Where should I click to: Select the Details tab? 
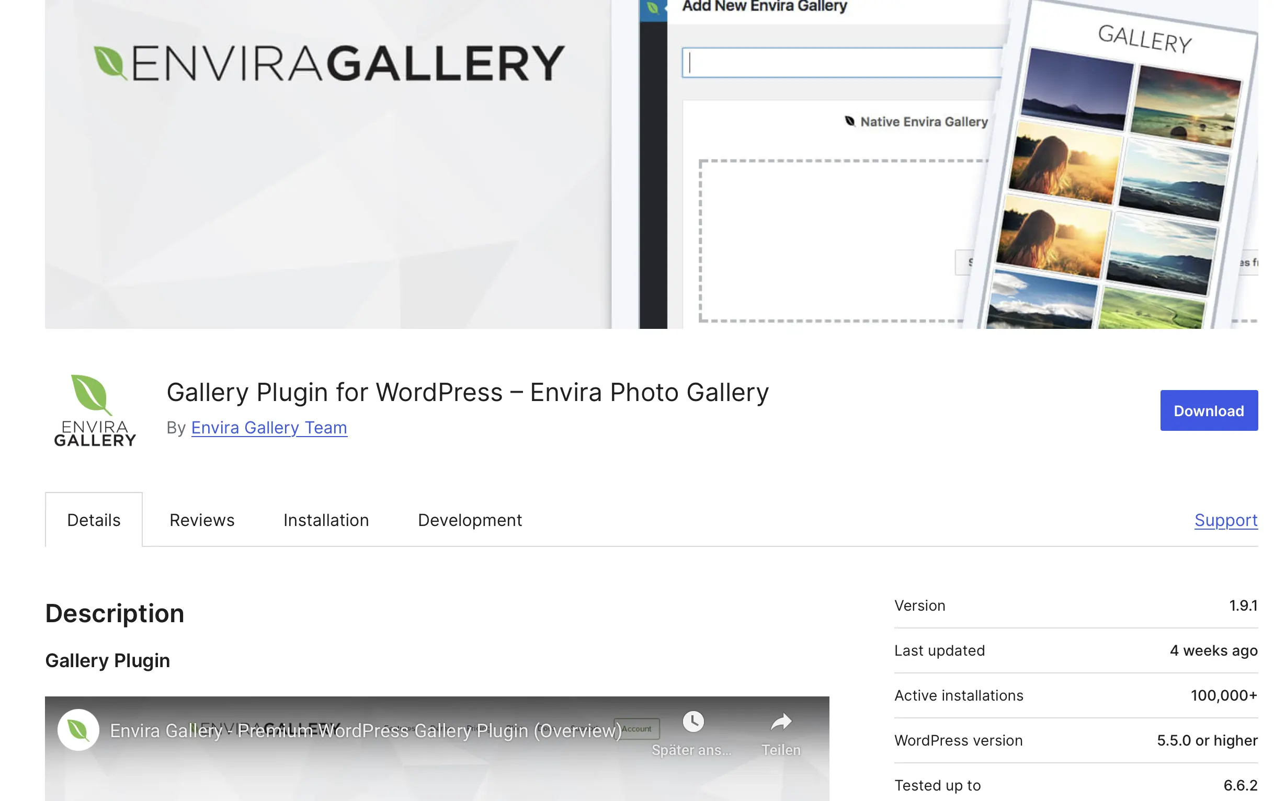94,520
